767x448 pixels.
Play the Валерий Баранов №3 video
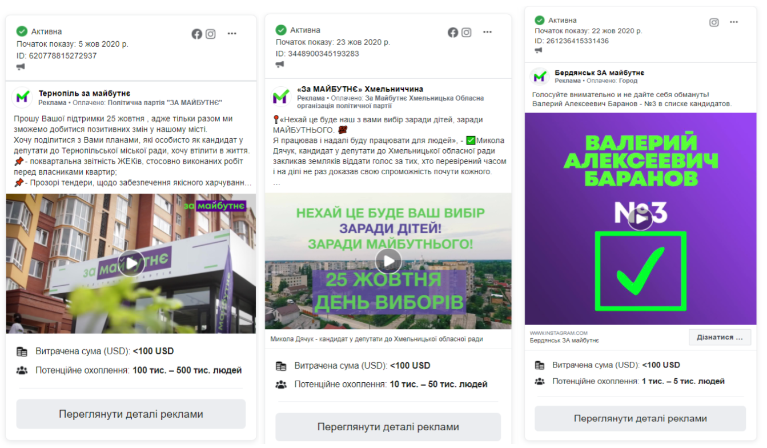pos(640,218)
